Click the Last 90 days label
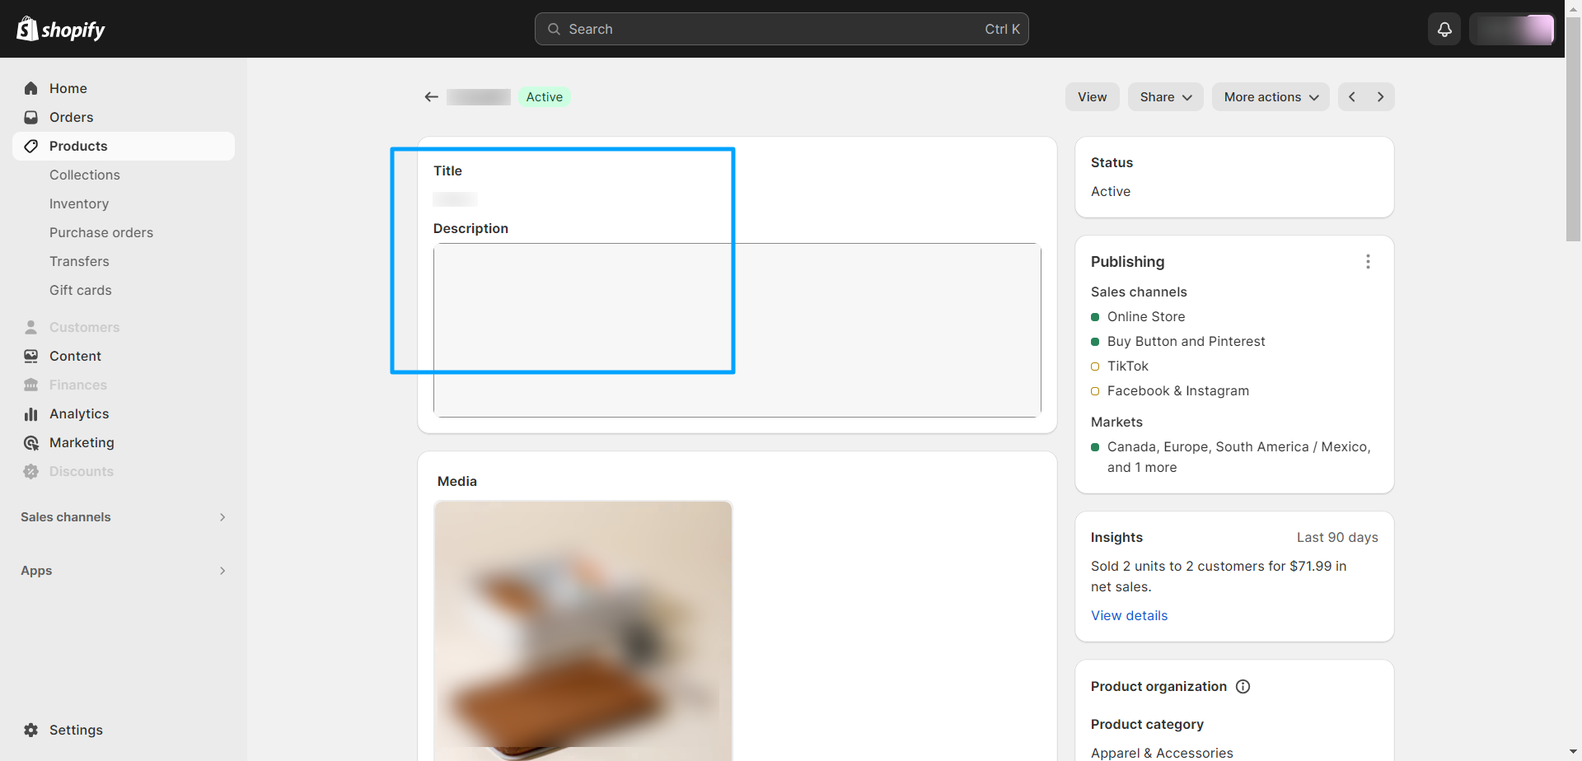 point(1337,537)
